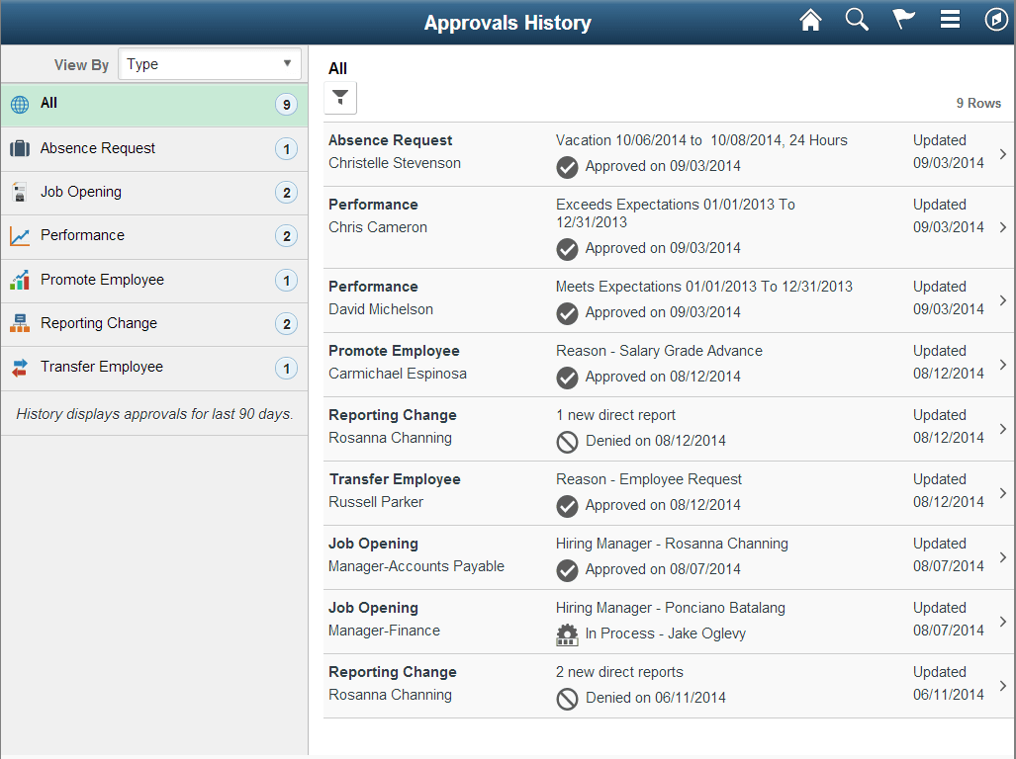Image resolution: width=1016 pixels, height=759 pixels.
Task: Open the Actions hamburger menu icon
Action: 950,19
